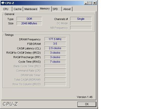Click the DRAM Frequency value 177.5 MHz
This screenshot has width=161, height=109.
click(55, 39)
